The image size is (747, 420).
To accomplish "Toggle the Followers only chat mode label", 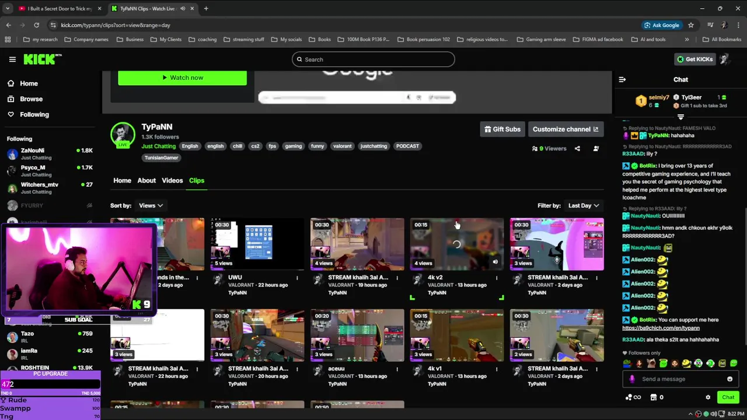I will (641, 353).
